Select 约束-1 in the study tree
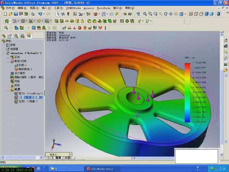The width and height of the screenshot is (229, 172). [x=21, y=65]
